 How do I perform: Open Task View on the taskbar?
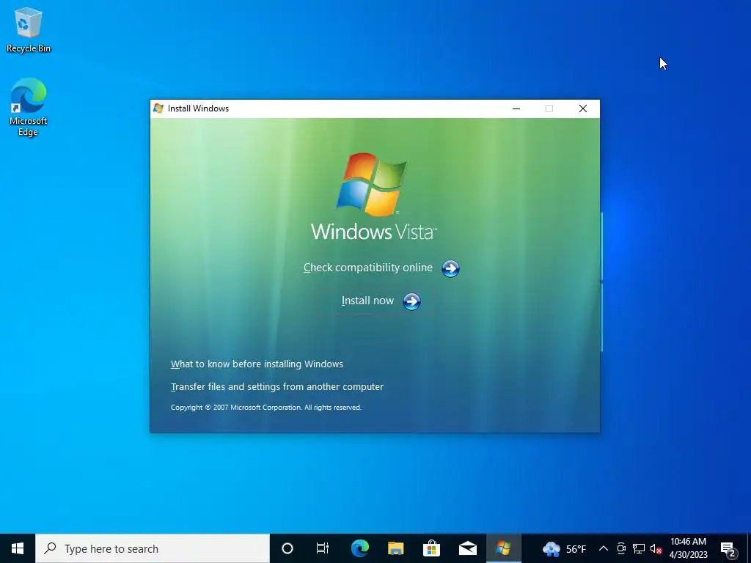click(323, 548)
